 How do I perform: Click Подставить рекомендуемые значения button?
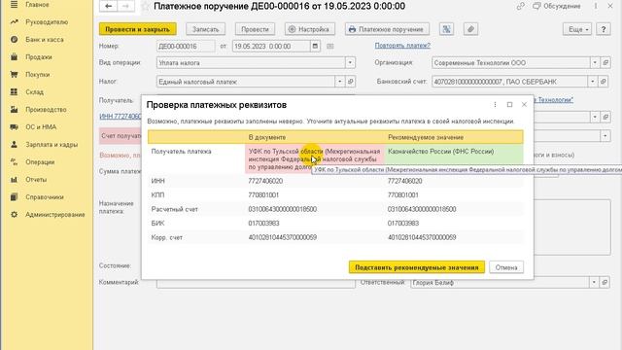417,267
